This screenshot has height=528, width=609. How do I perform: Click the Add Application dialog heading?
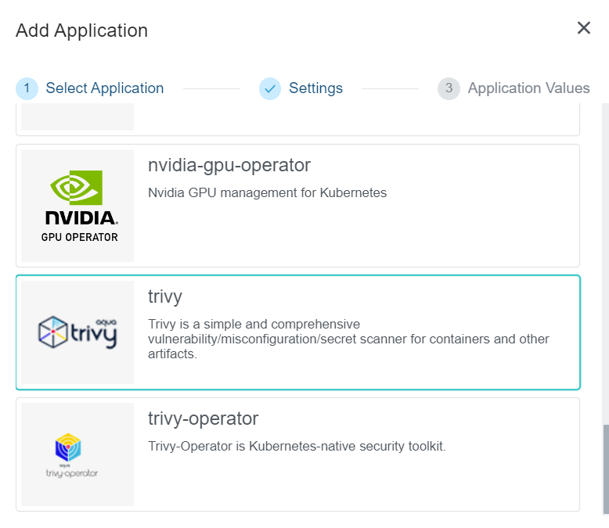(81, 31)
